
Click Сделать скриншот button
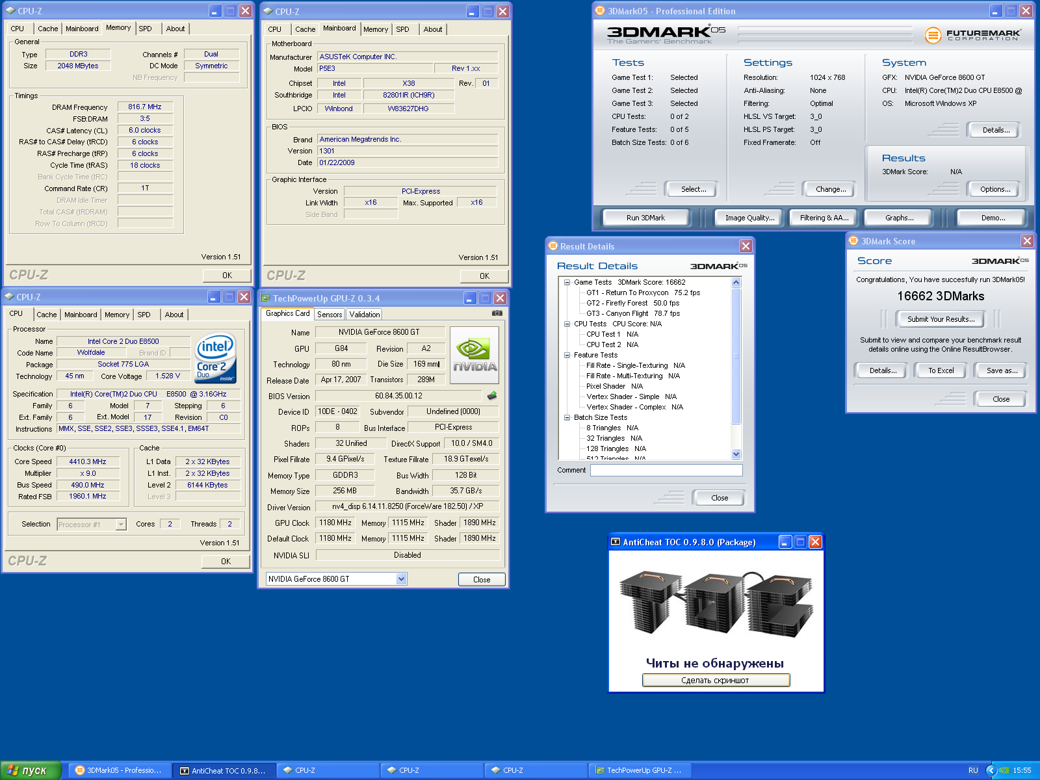tap(716, 681)
